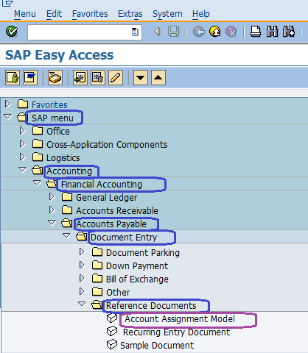
Task: Click the yellow Exit up-arrow icon
Action: tap(215, 32)
